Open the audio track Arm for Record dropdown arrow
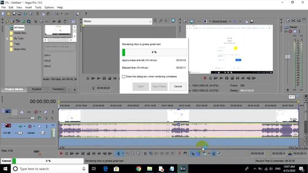Viewport: 308px width, 173px height. [25, 126]
